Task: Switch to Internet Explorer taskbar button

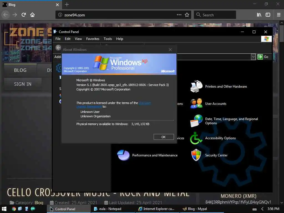Action: [157, 209]
